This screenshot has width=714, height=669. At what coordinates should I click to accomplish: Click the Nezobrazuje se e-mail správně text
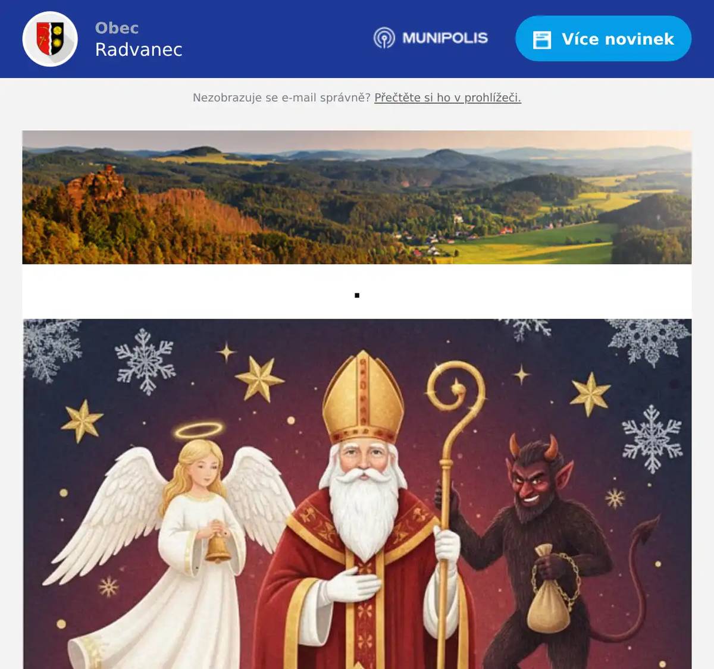(x=281, y=98)
